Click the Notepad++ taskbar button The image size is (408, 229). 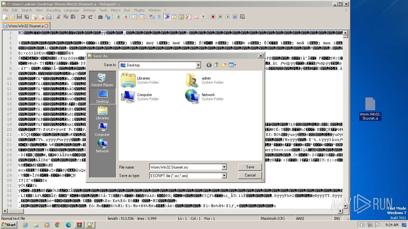(90, 225)
